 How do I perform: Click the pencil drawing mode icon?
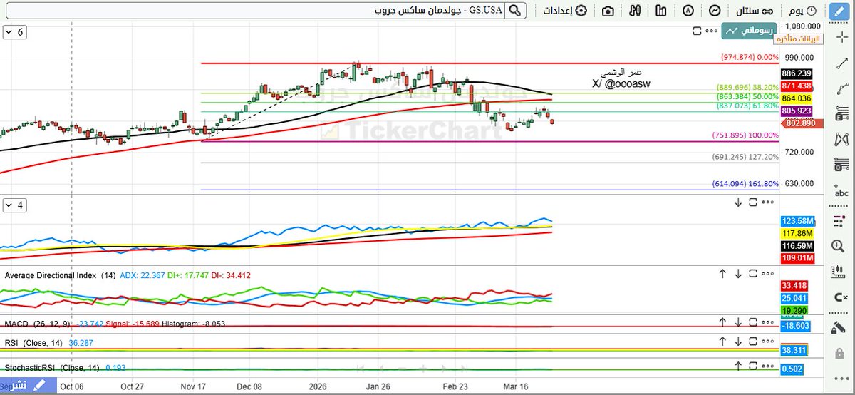click(841, 11)
